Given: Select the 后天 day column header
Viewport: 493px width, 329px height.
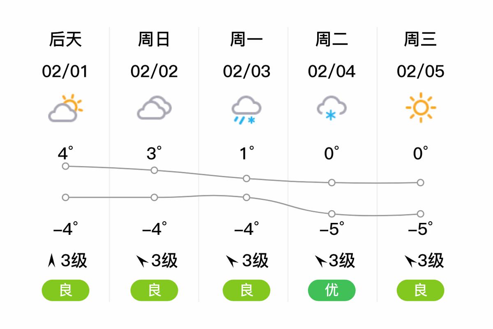Looking at the screenshot, I should [65, 40].
